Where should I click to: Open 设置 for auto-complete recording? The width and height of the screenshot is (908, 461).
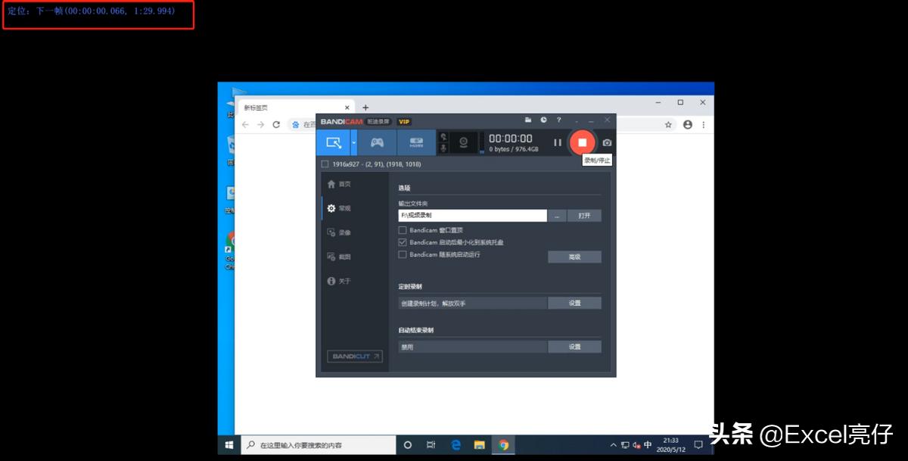coord(574,347)
